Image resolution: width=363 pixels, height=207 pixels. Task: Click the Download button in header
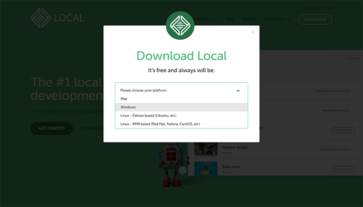315,20
